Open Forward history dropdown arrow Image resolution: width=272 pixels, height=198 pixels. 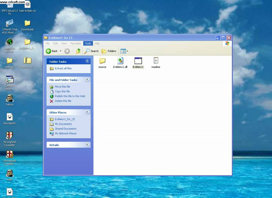coord(72,51)
